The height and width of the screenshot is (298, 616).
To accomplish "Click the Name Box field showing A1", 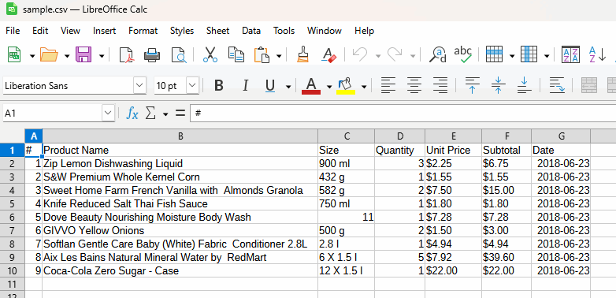I will click(52, 114).
